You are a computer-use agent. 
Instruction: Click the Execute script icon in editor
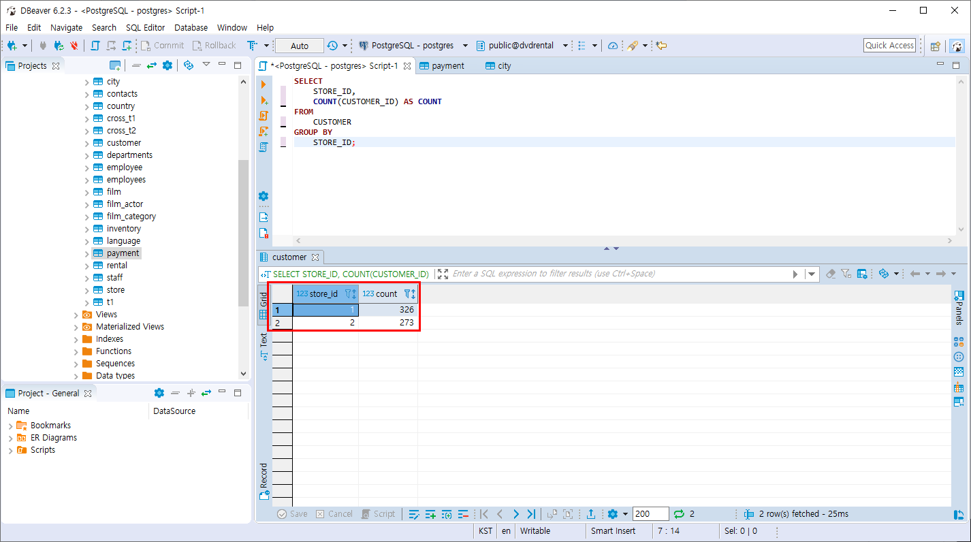point(264,116)
